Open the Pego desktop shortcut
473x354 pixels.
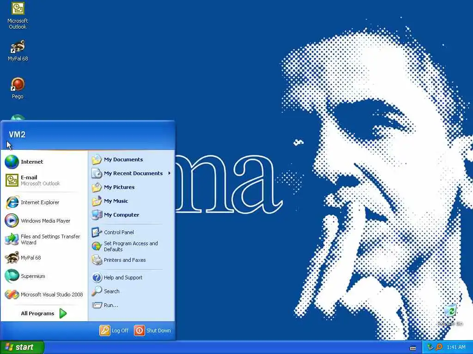click(18, 88)
